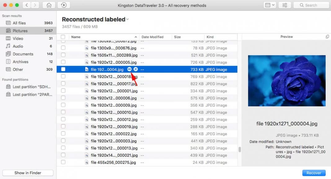This screenshot has height=179, width=331.
Task: Toggle the select-all checkbox in header
Action: 63,37
